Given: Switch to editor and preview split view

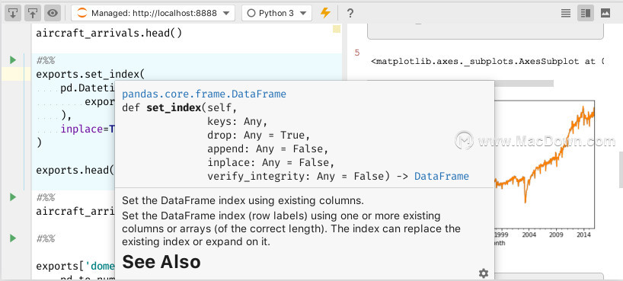Looking at the screenshot, I should [x=586, y=13].
